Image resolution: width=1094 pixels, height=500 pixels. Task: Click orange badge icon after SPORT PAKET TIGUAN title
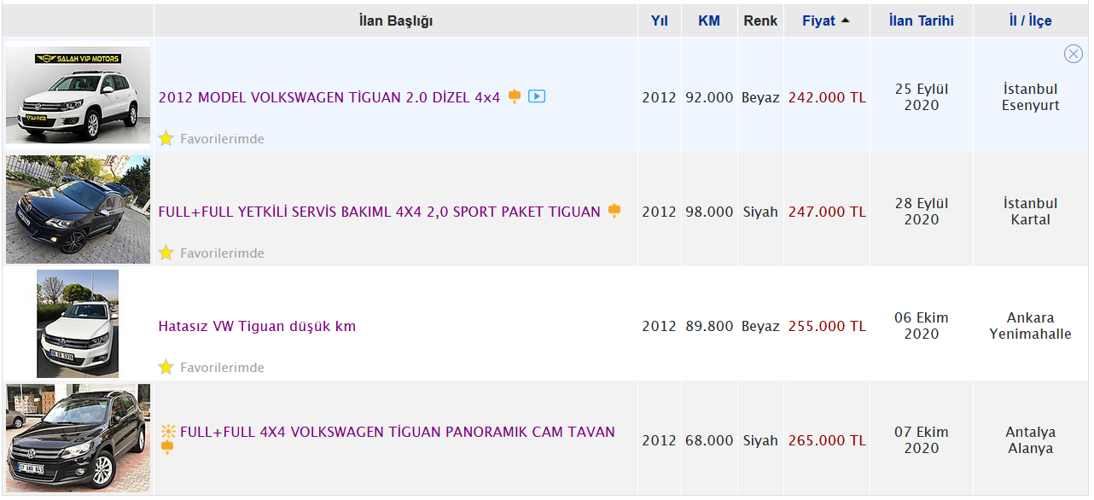coord(614,211)
